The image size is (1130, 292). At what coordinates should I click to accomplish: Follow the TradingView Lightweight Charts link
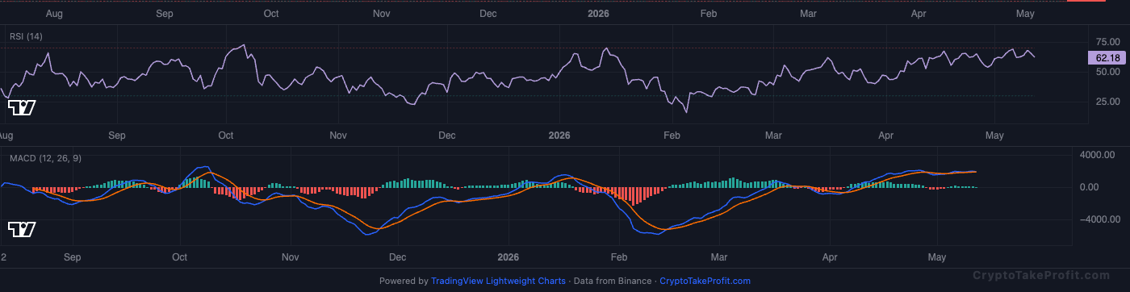pos(498,281)
